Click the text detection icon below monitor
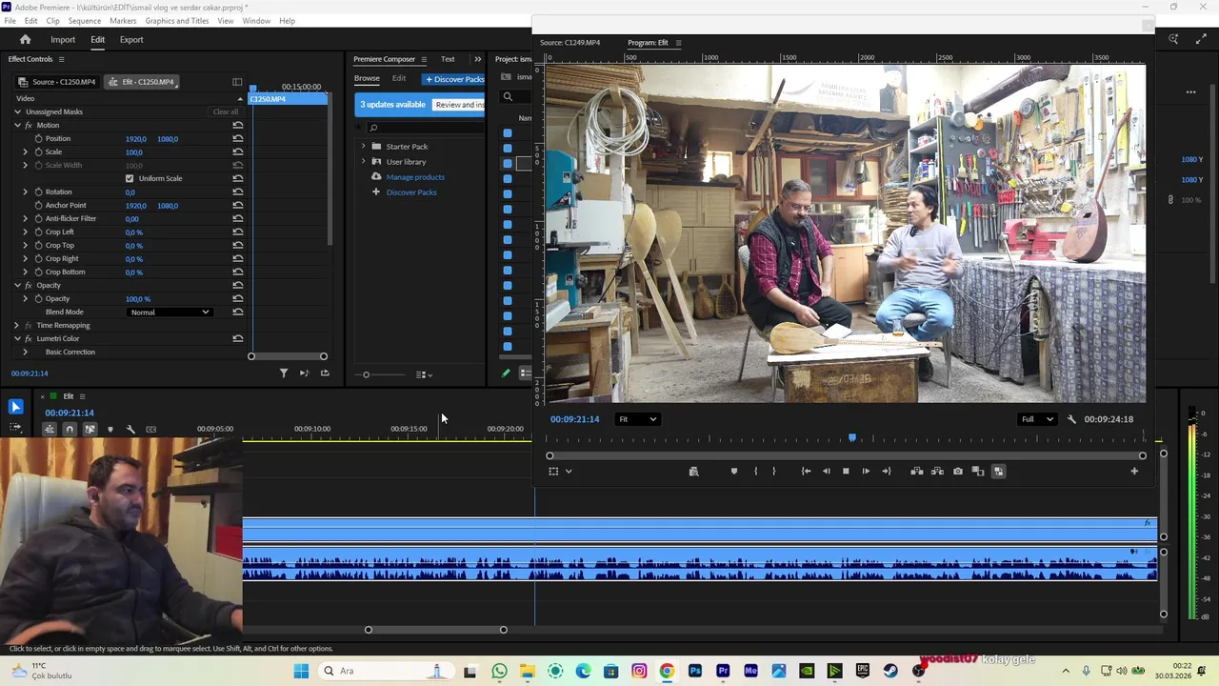This screenshot has height=686, width=1219. click(693, 471)
